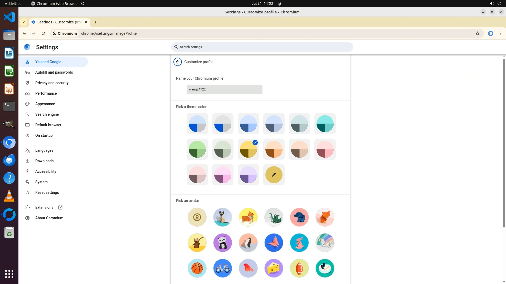506x284 pixels.
Task: Reload the page with the refresh icon
Action: tap(43, 33)
